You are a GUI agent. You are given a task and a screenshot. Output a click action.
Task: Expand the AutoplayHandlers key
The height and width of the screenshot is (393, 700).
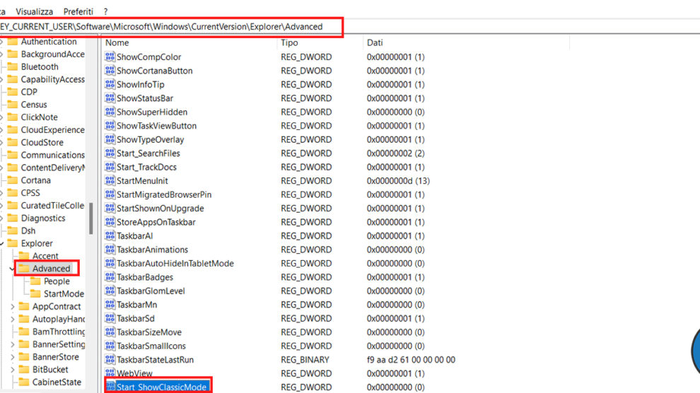point(13,319)
